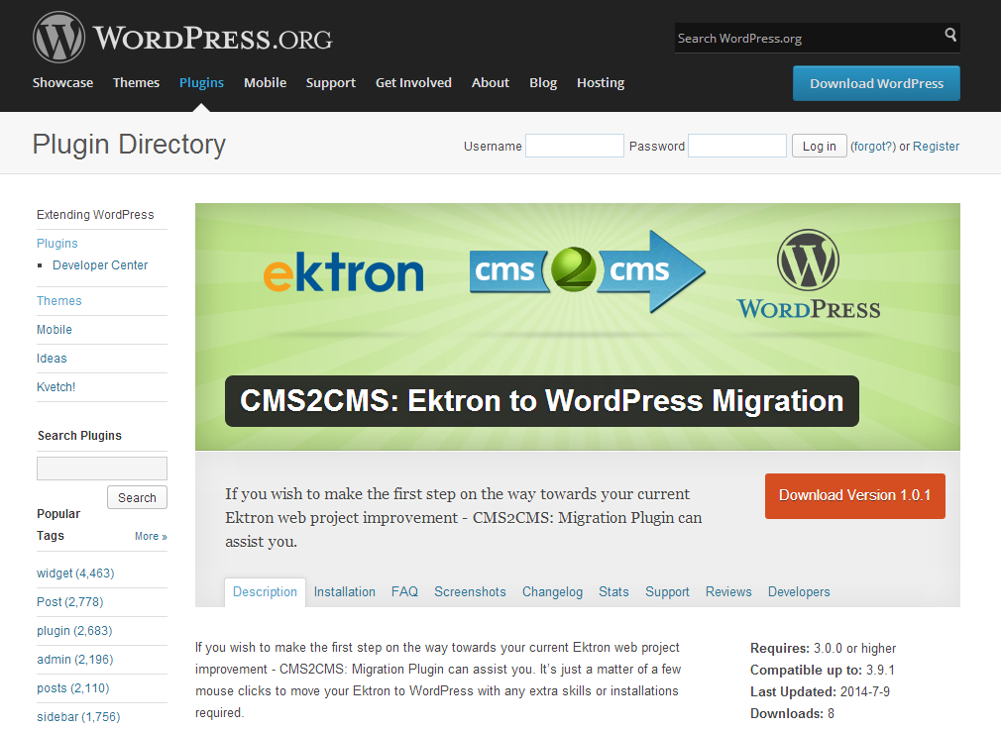Open Mobile link in sidebar
The height and width of the screenshot is (731, 1001).
click(55, 330)
